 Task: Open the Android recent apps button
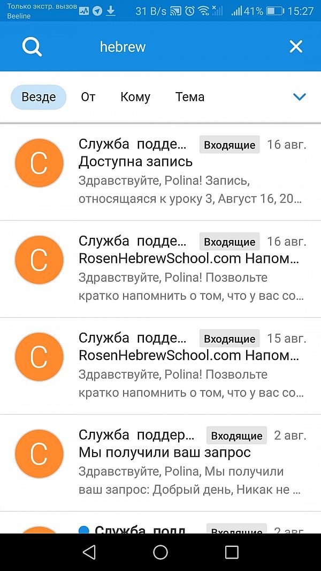232,552
